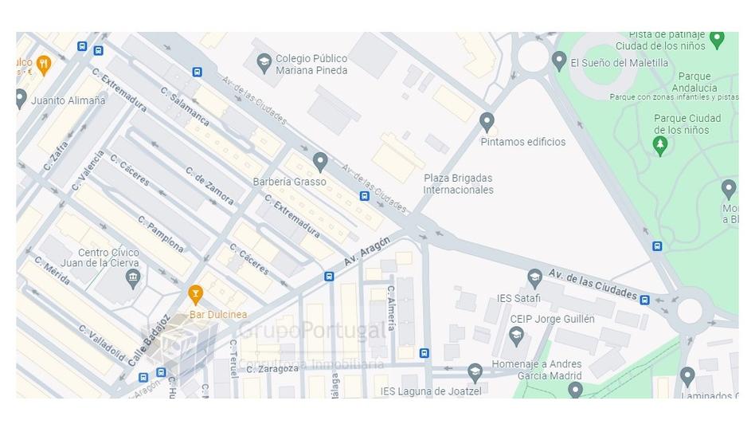Select the Pintamos edificios location pin
This screenshot has height=432, width=755.
click(x=487, y=122)
